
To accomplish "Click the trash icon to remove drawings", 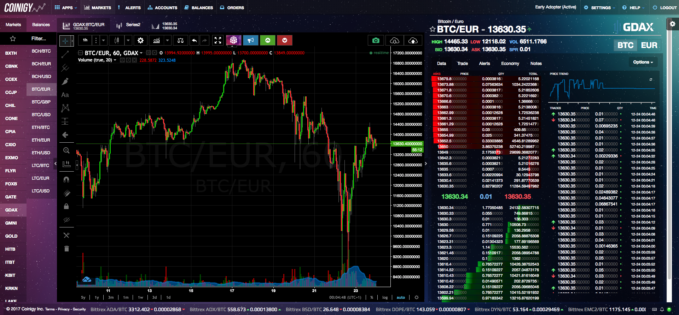I will [x=66, y=249].
